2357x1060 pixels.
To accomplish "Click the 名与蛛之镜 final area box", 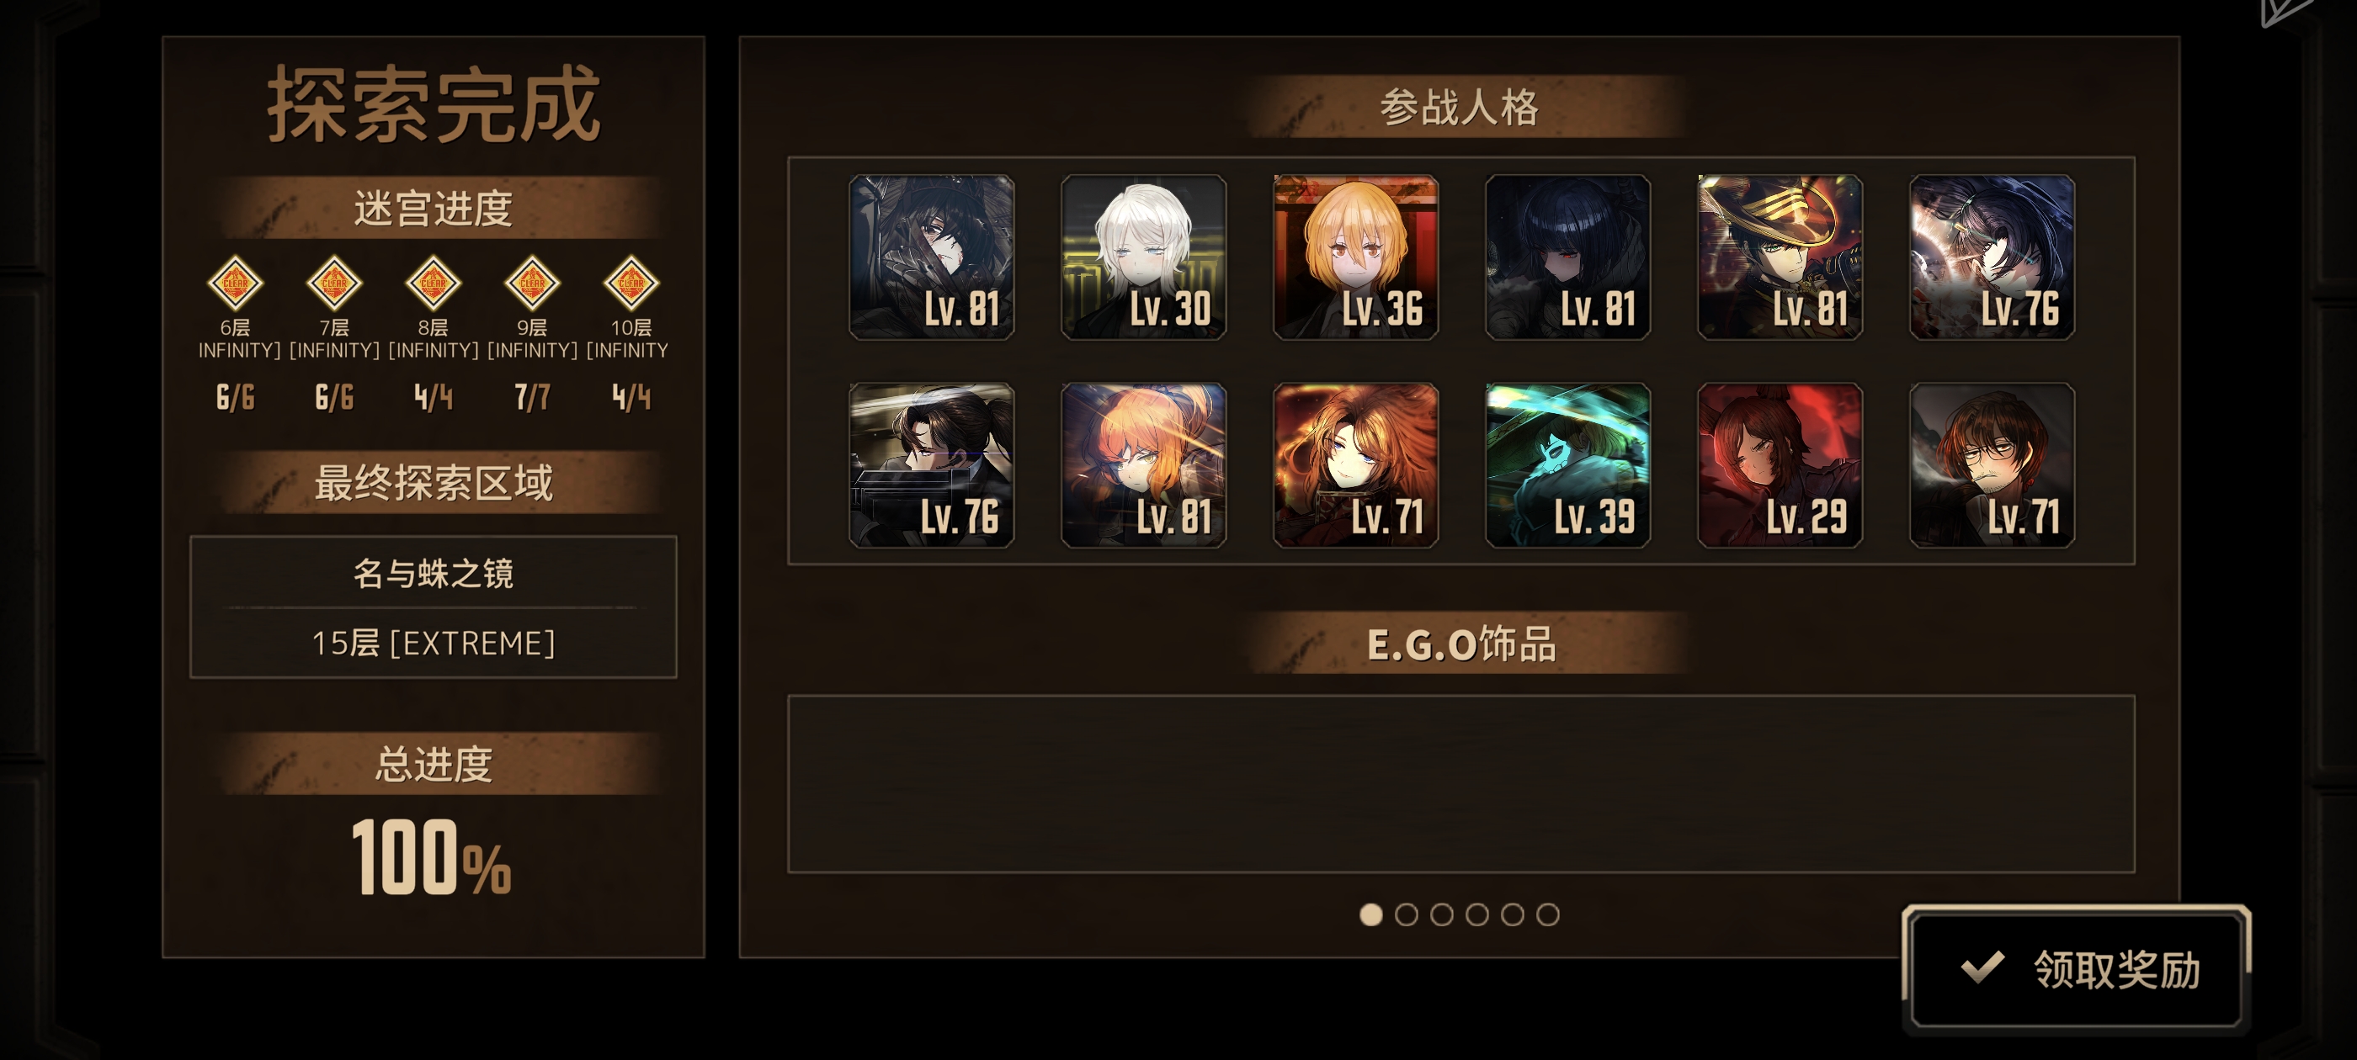I will [x=433, y=607].
